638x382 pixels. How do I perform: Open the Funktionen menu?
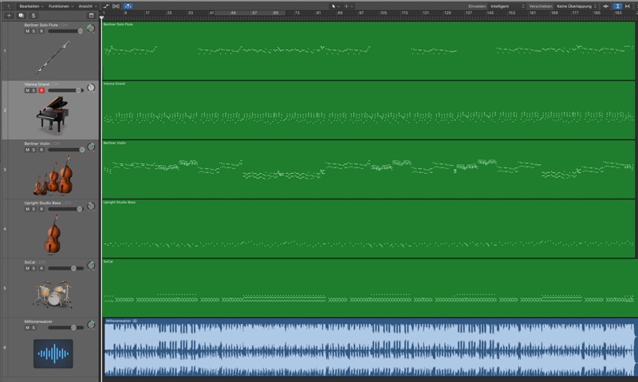coord(61,6)
